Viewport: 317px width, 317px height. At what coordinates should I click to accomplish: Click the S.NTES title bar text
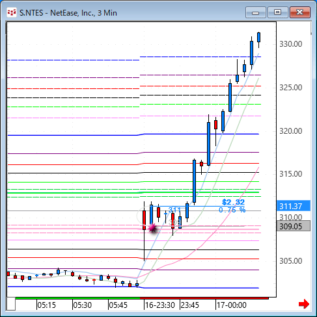tap(68, 13)
